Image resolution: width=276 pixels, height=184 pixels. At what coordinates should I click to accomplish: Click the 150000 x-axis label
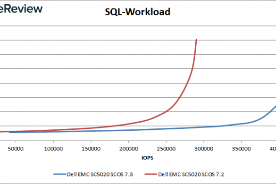(x=91, y=149)
